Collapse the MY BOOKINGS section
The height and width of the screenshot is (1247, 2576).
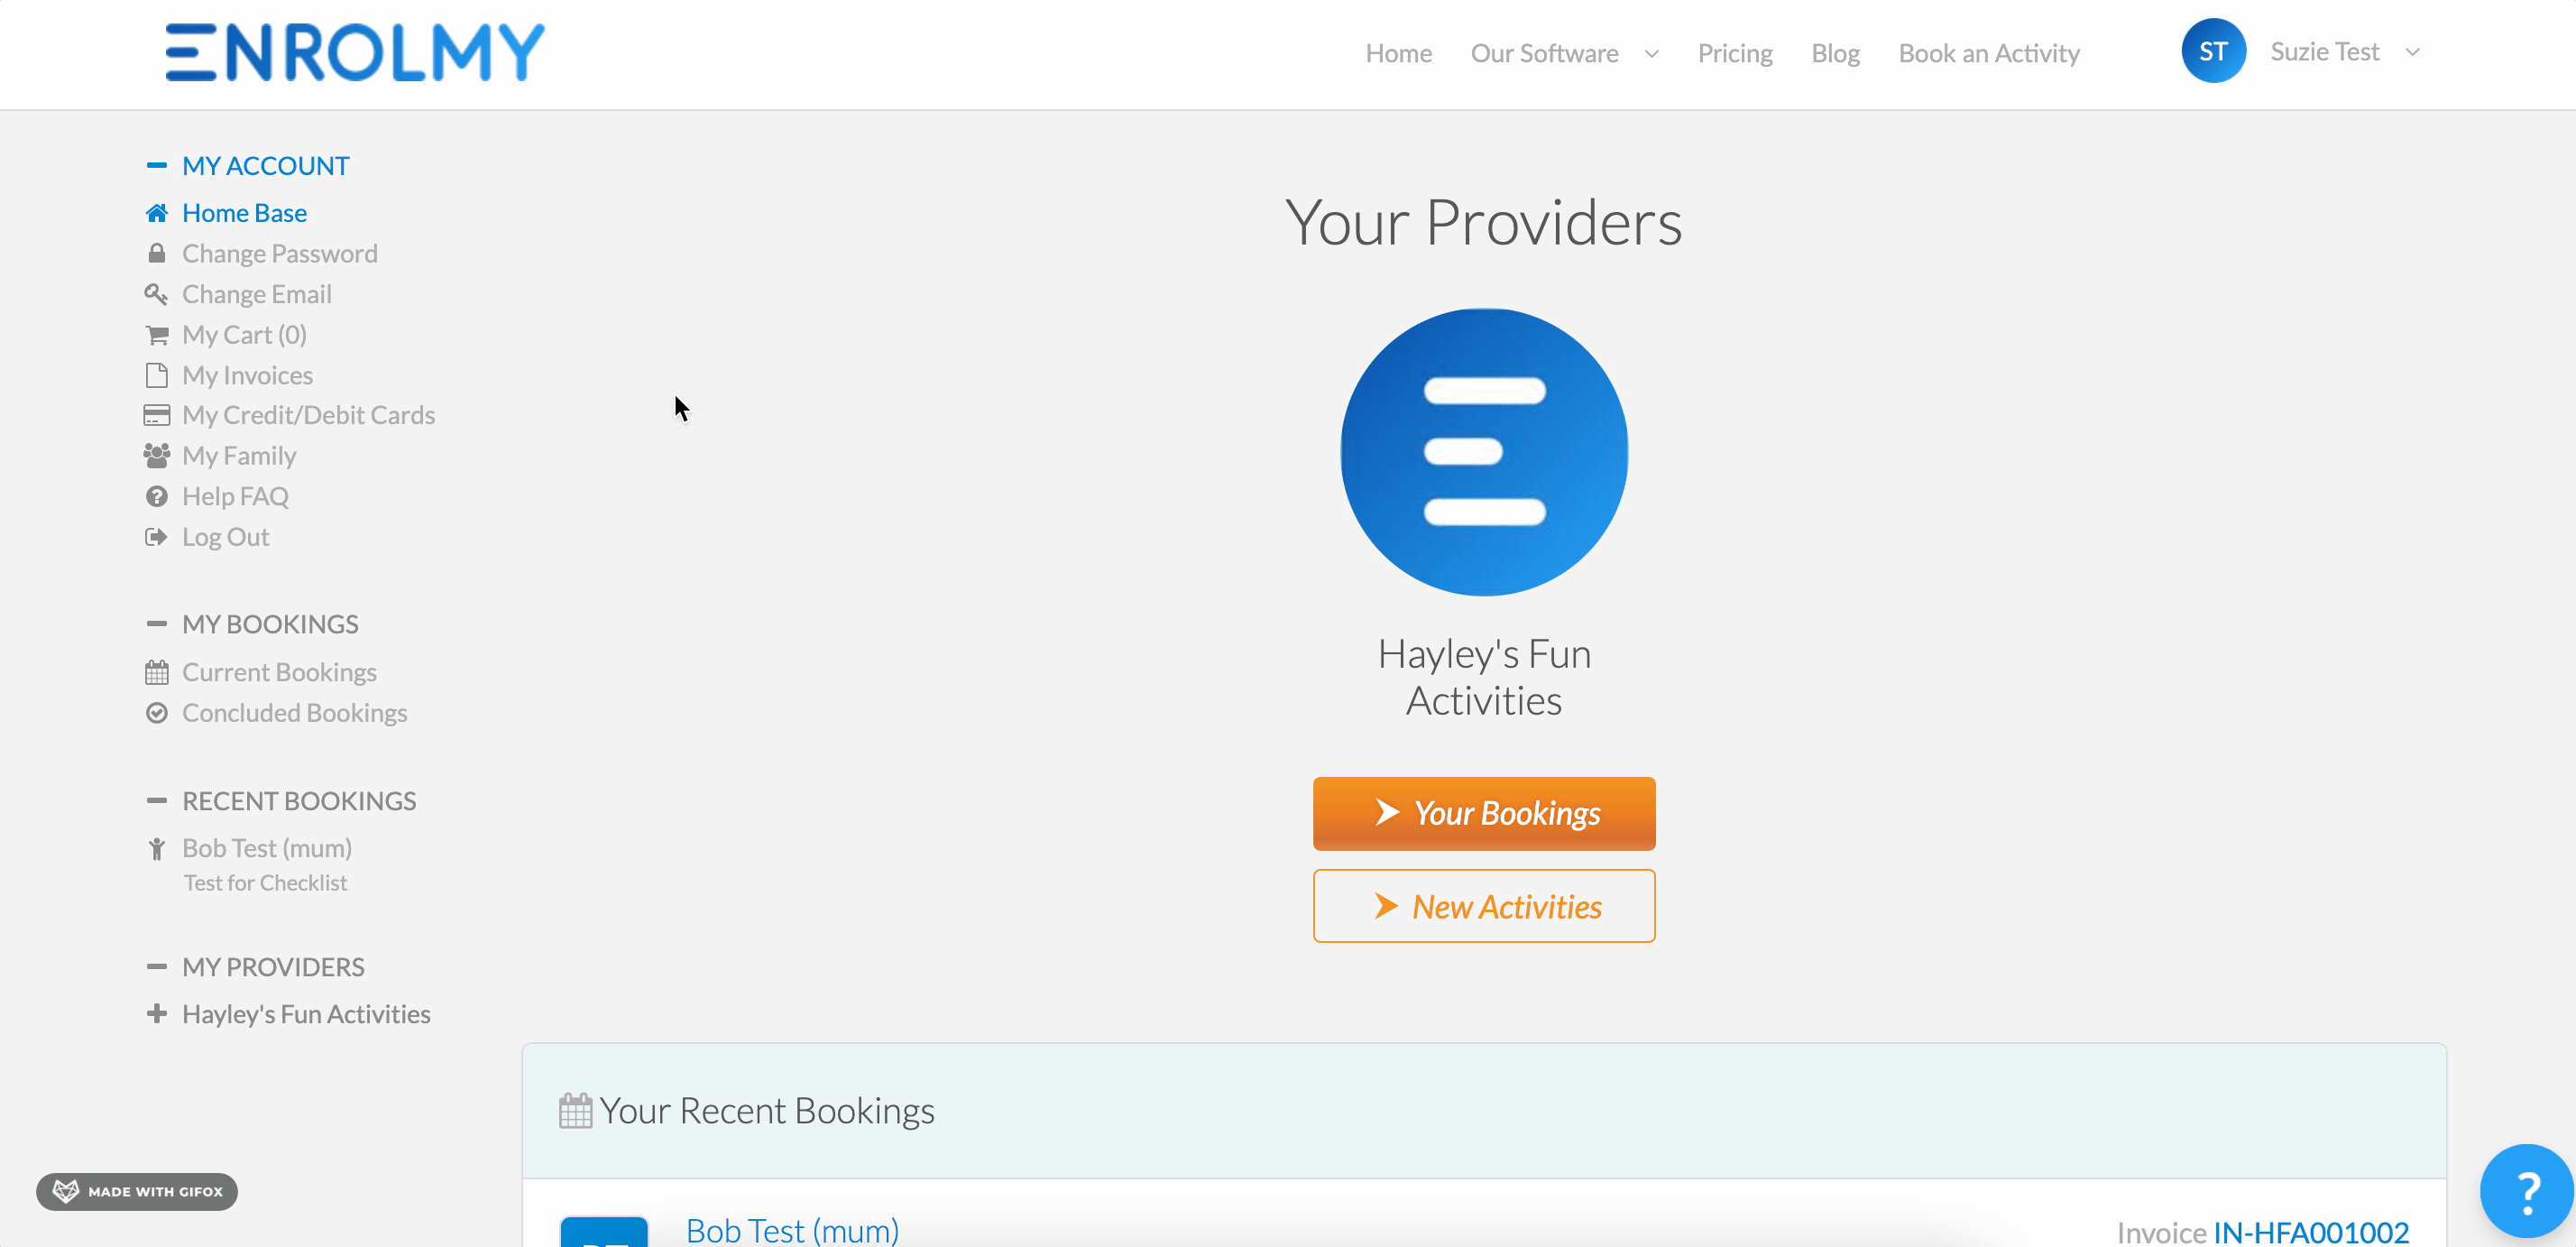157,624
